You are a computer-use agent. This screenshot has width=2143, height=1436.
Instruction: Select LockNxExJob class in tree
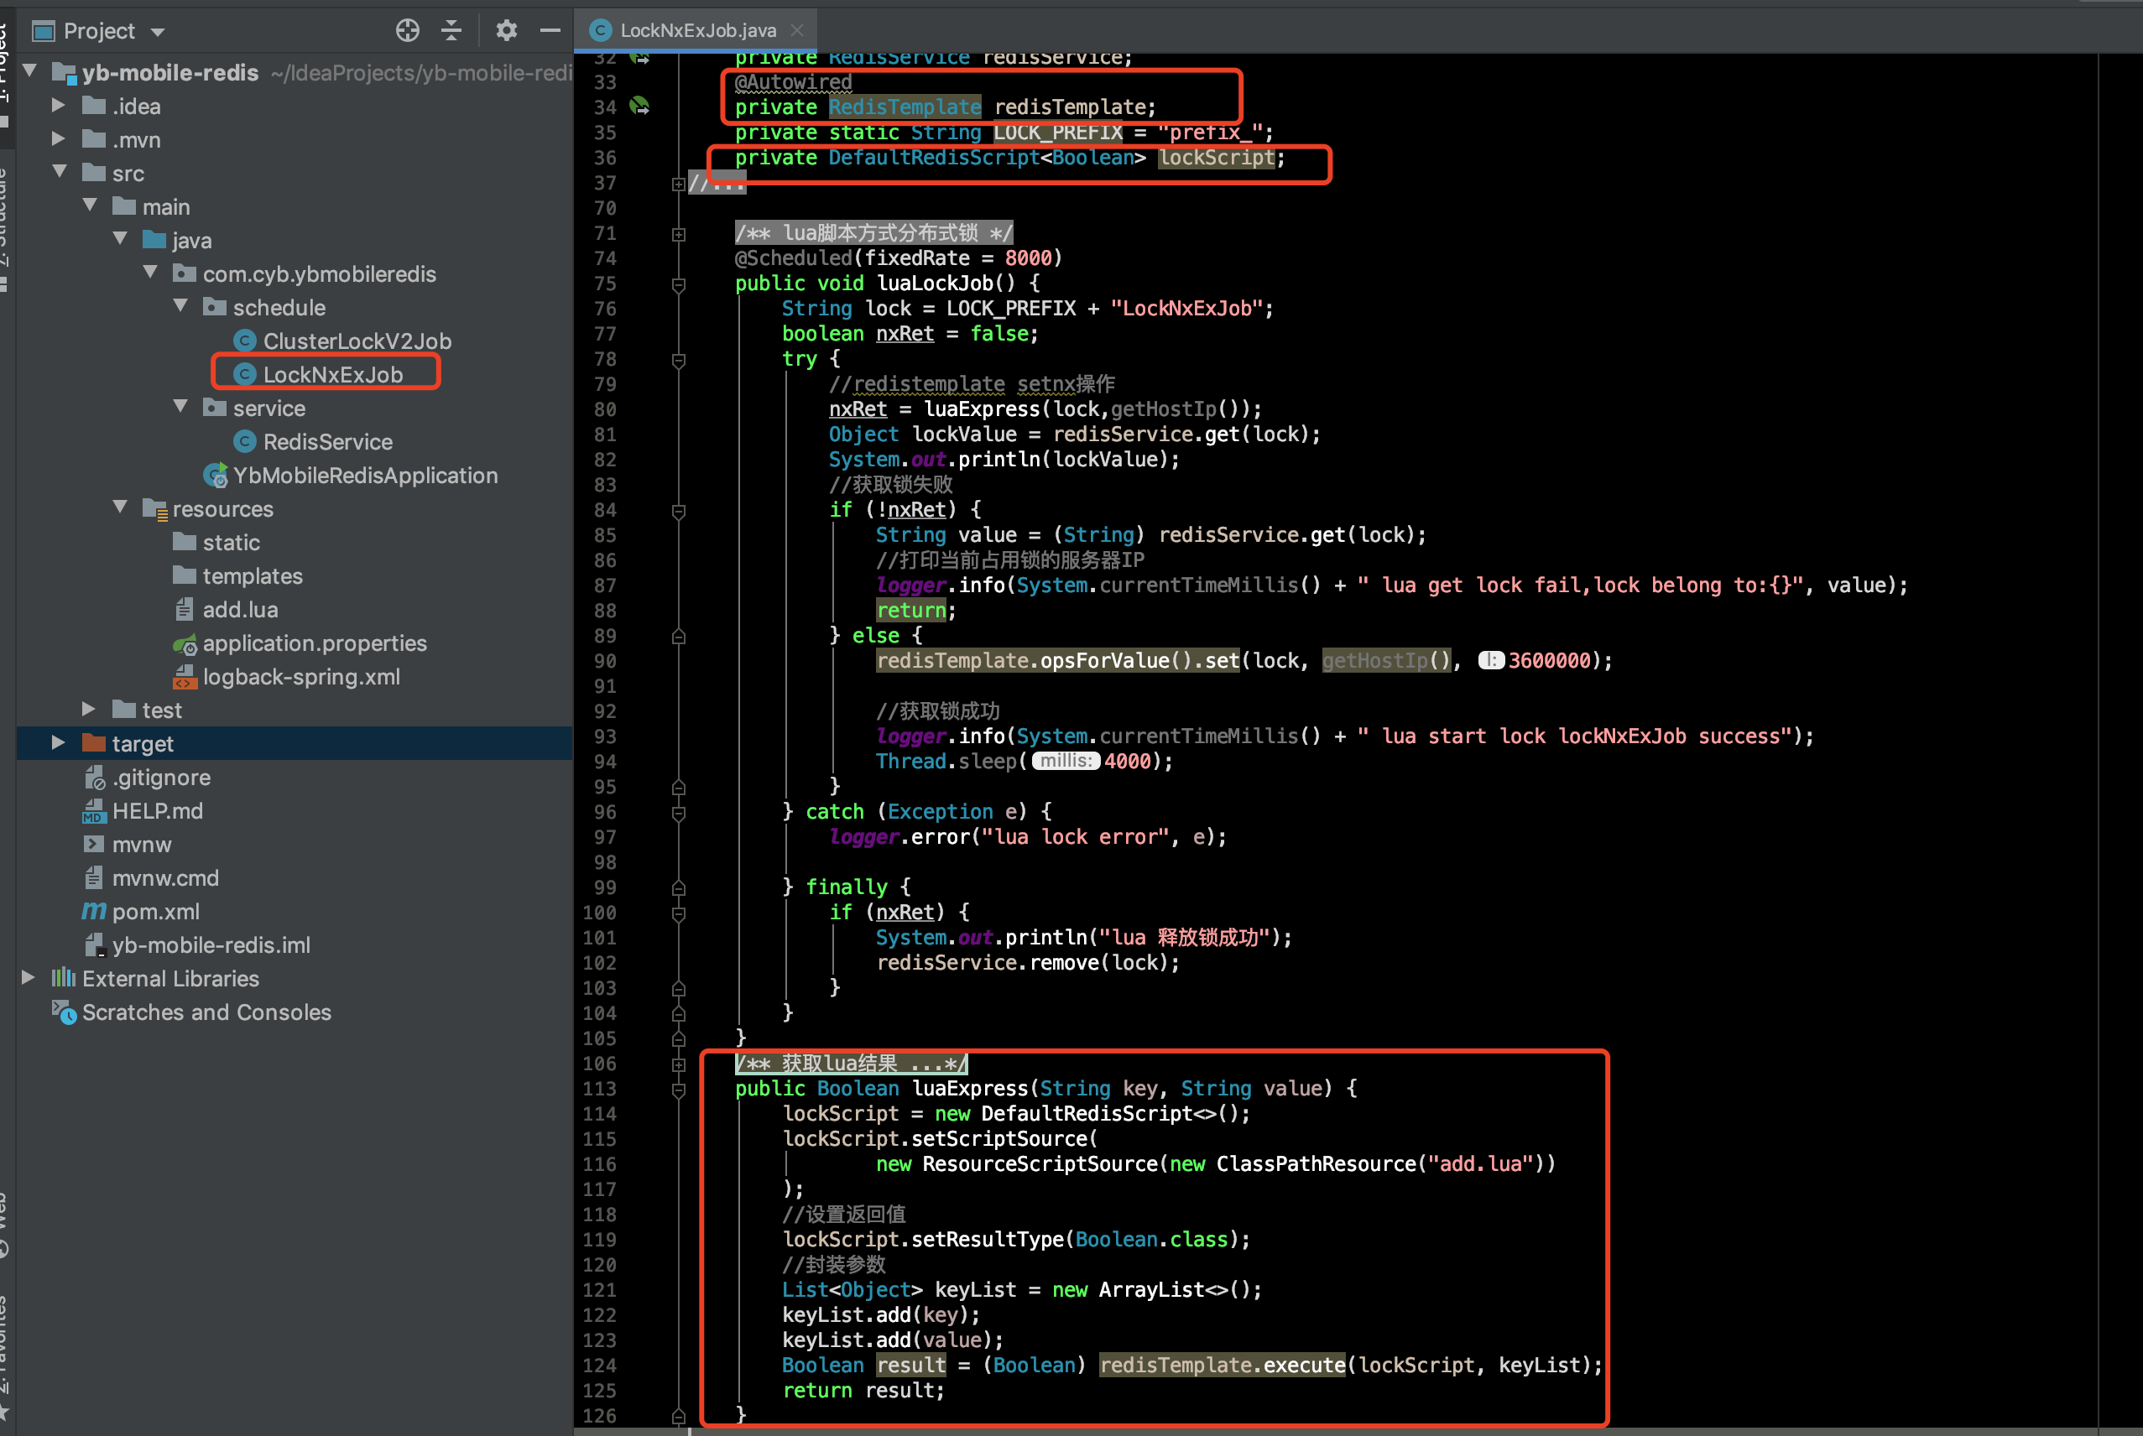click(332, 375)
